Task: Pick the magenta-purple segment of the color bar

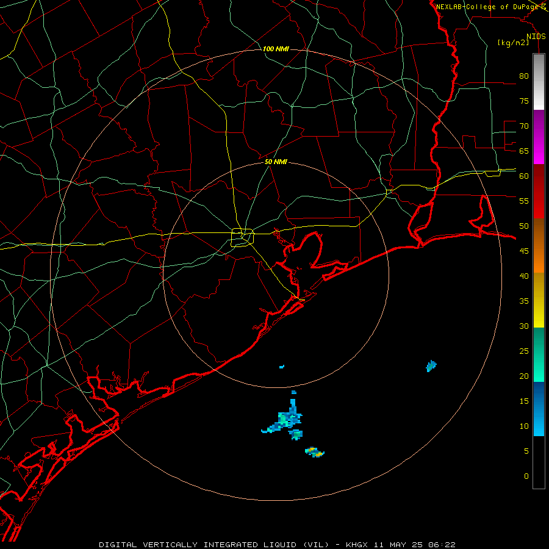Action: 539,137
